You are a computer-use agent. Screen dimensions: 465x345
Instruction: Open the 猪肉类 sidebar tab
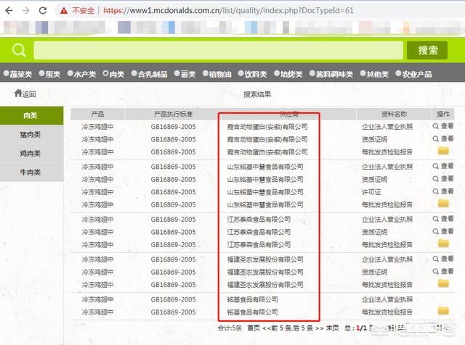tap(31, 134)
